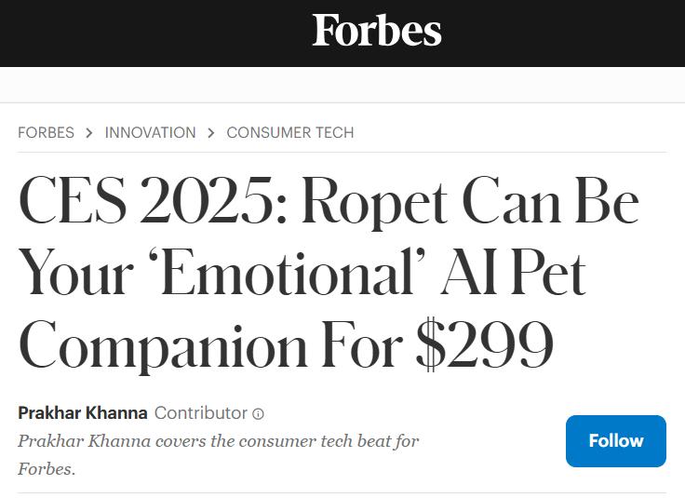Click '$299' price in the headline
The height and width of the screenshot is (498, 685).
pos(485,344)
